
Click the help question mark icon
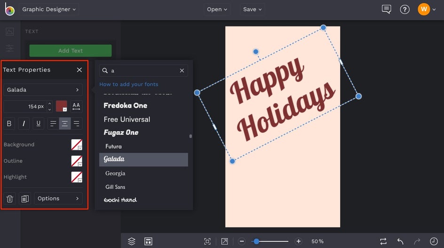coord(404,9)
